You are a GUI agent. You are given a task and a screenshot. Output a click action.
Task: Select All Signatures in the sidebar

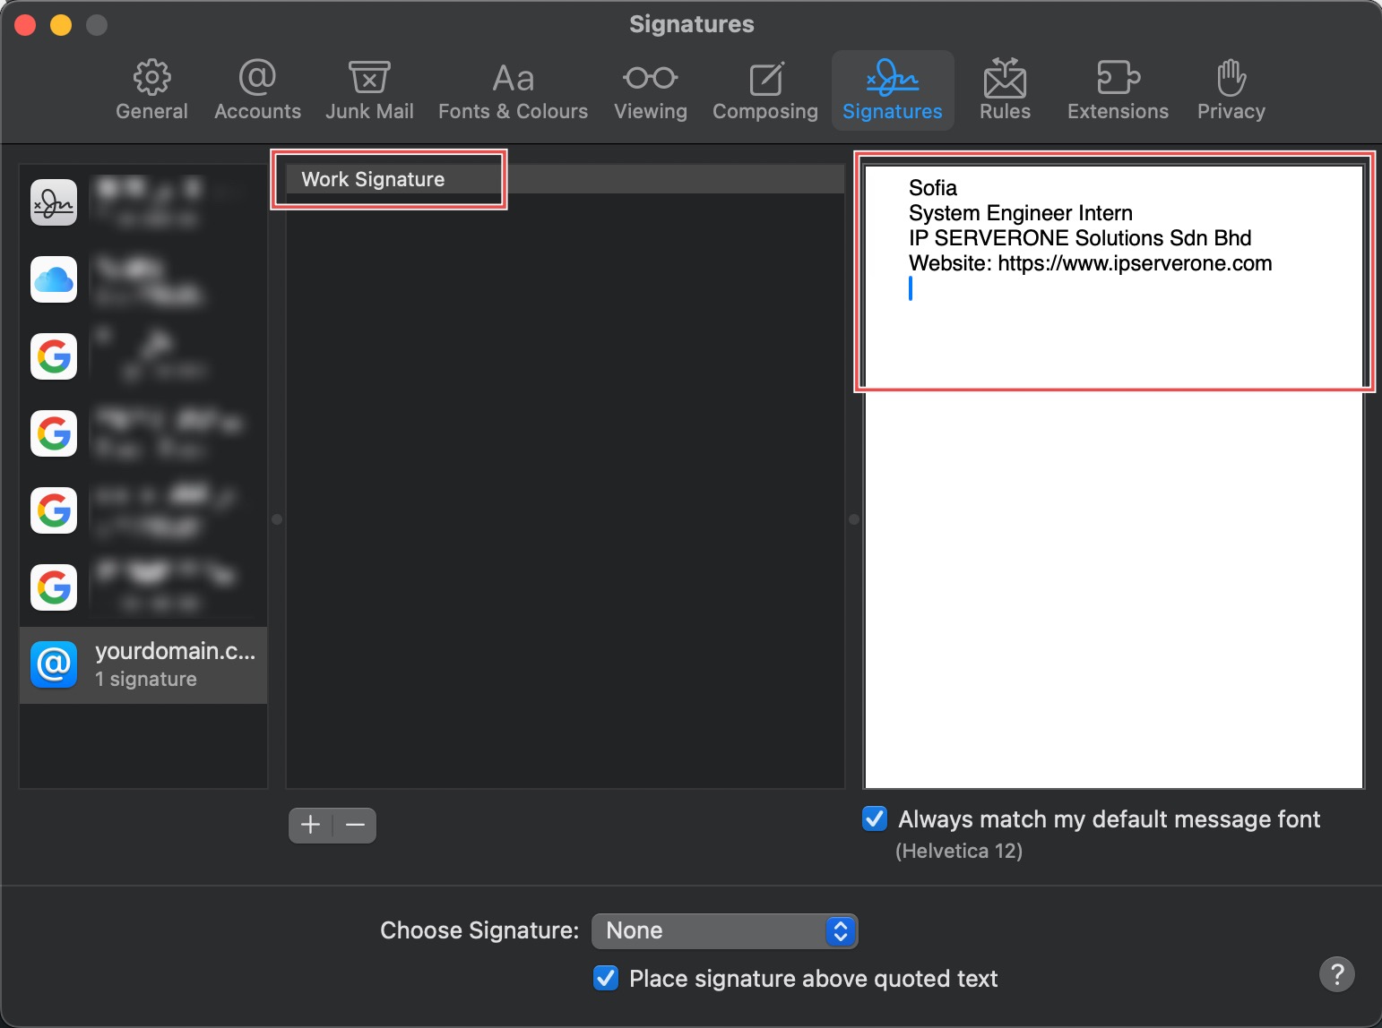tap(143, 202)
